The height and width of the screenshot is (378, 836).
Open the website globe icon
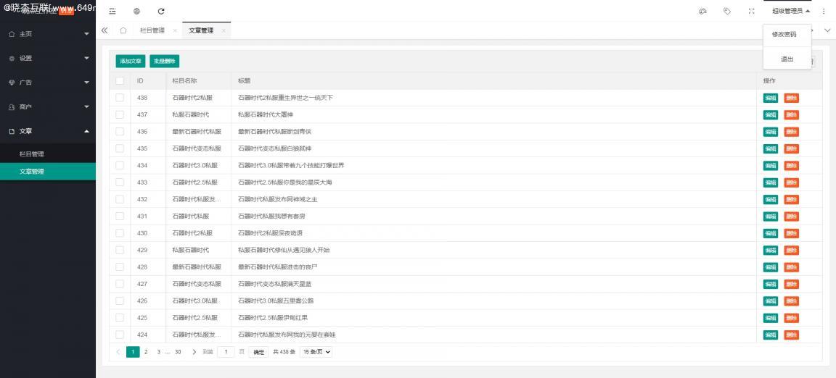point(136,11)
